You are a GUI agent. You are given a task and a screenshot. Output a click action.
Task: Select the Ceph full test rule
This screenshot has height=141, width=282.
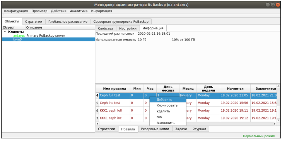tap(115, 95)
